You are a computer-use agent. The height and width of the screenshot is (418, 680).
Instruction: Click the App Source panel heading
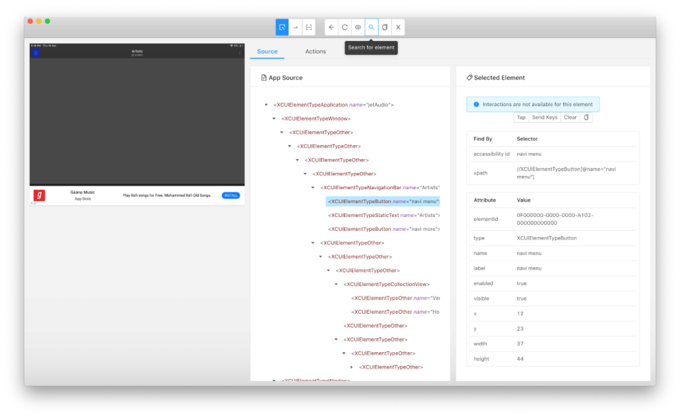pyautogui.click(x=286, y=78)
